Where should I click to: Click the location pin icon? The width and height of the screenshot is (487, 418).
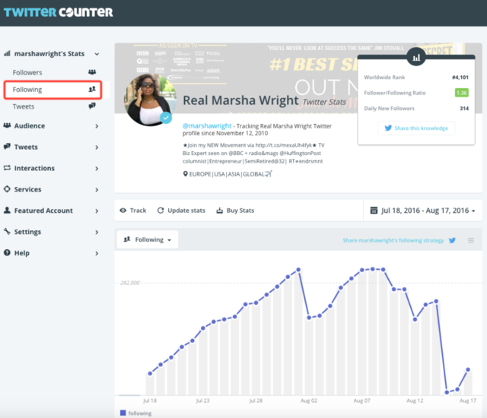[185, 174]
